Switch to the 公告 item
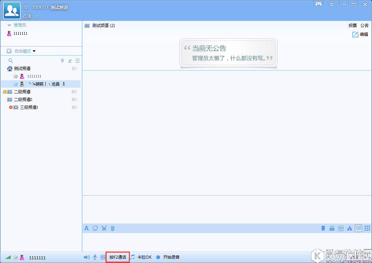Viewport: 372px width, 263px height. pos(364,25)
